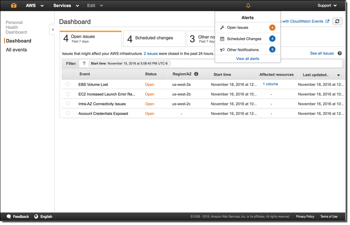Image resolution: width=350 pixels, height=225 pixels.
Task: Click inside the Filter input field
Action: tap(253, 64)
